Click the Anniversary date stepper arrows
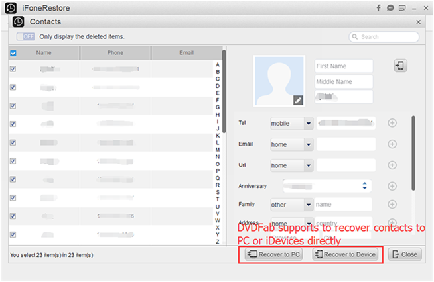The image size is (434, 282). pos(364,185)
